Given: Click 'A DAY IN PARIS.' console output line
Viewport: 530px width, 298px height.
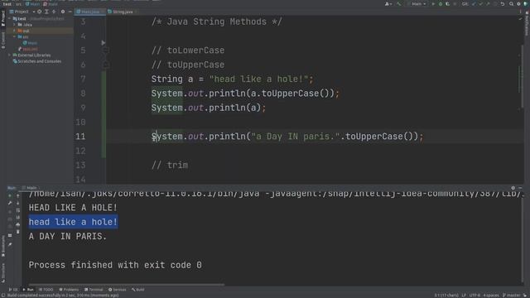Looking at the screenshot, I should click(x=68, y=236).
